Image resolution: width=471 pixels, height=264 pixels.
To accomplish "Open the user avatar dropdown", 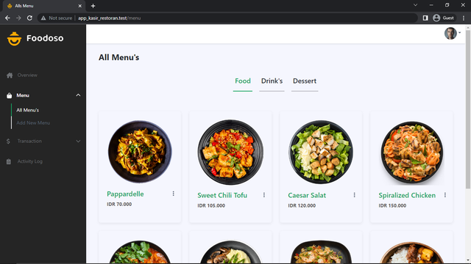I will click(453, 33).
